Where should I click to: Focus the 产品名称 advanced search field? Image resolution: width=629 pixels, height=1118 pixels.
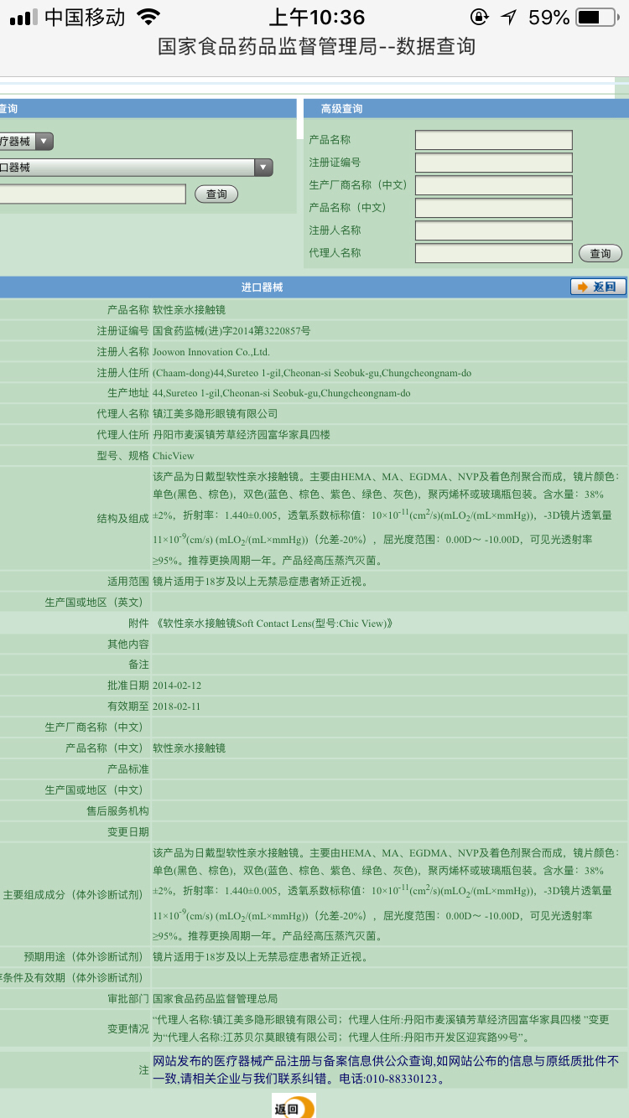click(x=494, y=140)
